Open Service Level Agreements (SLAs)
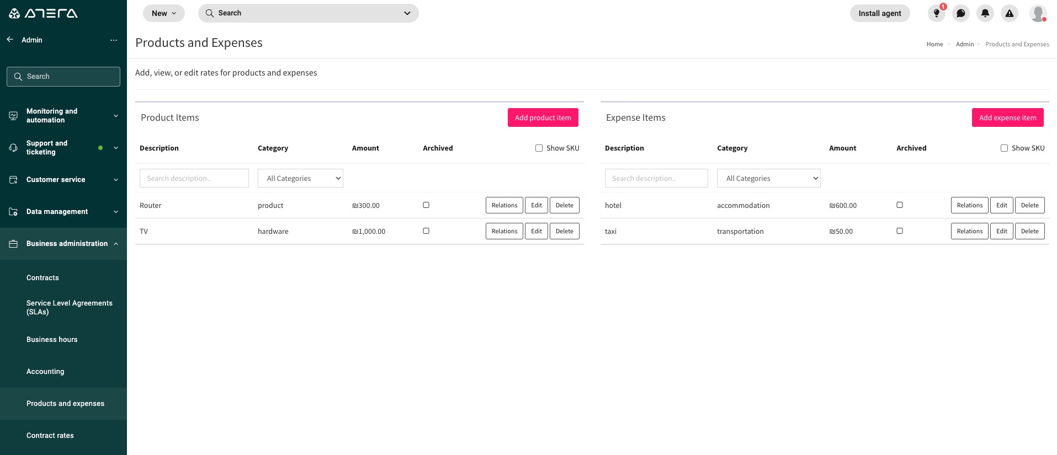 pos(70,307)
